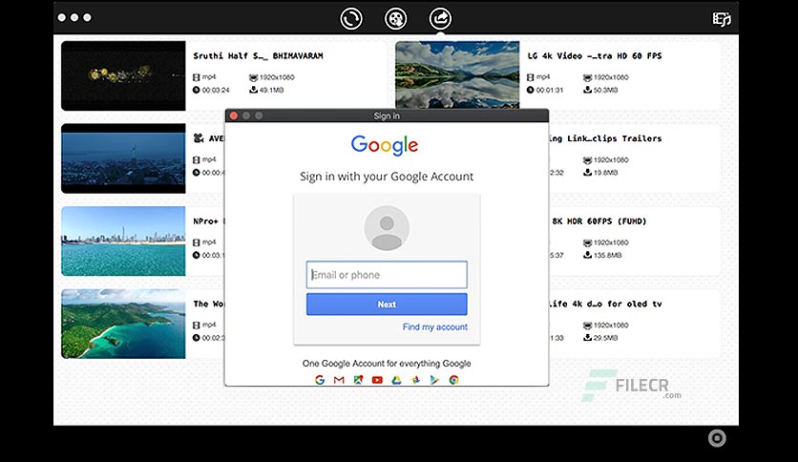
Task: Click the Find my account link
Action: click(434, 326)
